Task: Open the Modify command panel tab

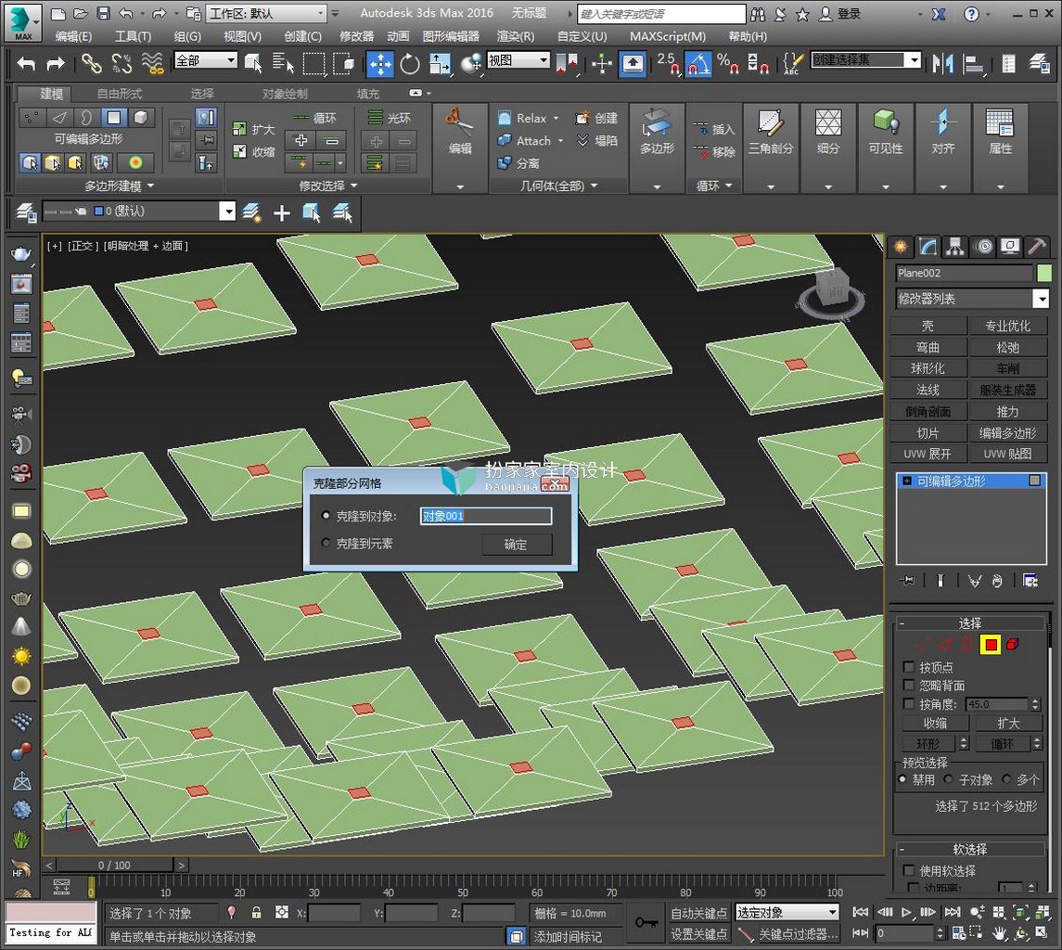Action: 928,247
